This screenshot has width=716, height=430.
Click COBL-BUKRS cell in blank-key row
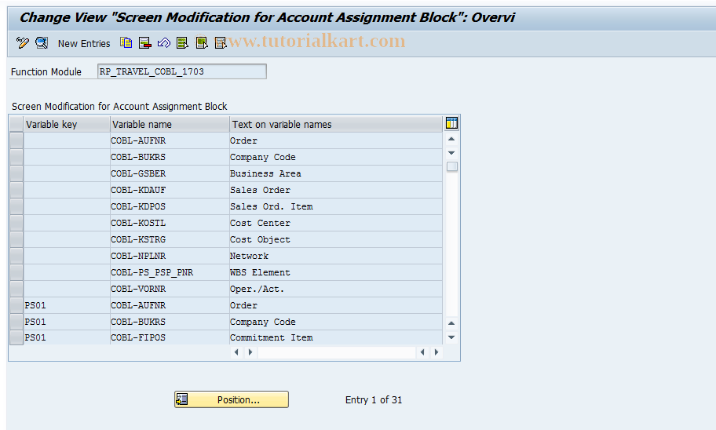pyautogui.click(x=170, y=157)
